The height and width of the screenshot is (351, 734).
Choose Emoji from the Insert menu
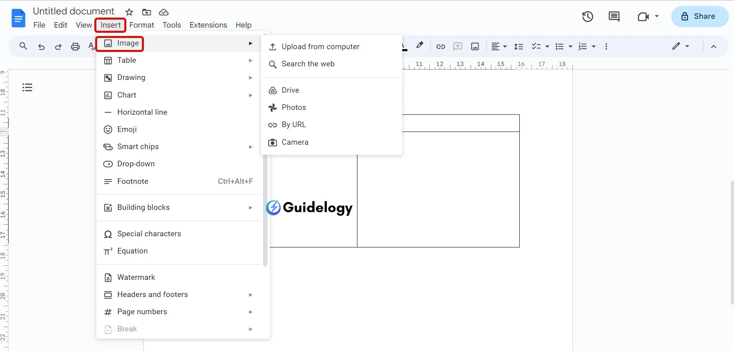pyautogui.click(x=179, y=130)
